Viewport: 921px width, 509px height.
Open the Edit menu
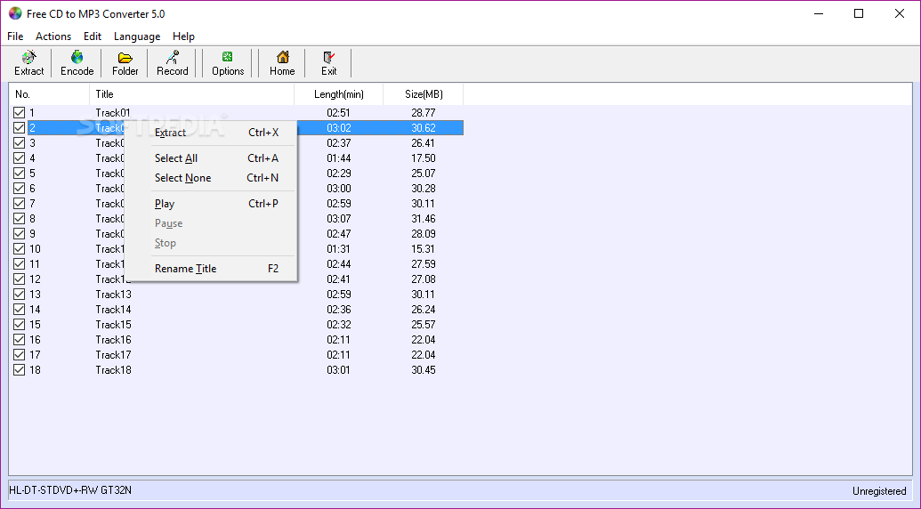(x=93, y=36)
